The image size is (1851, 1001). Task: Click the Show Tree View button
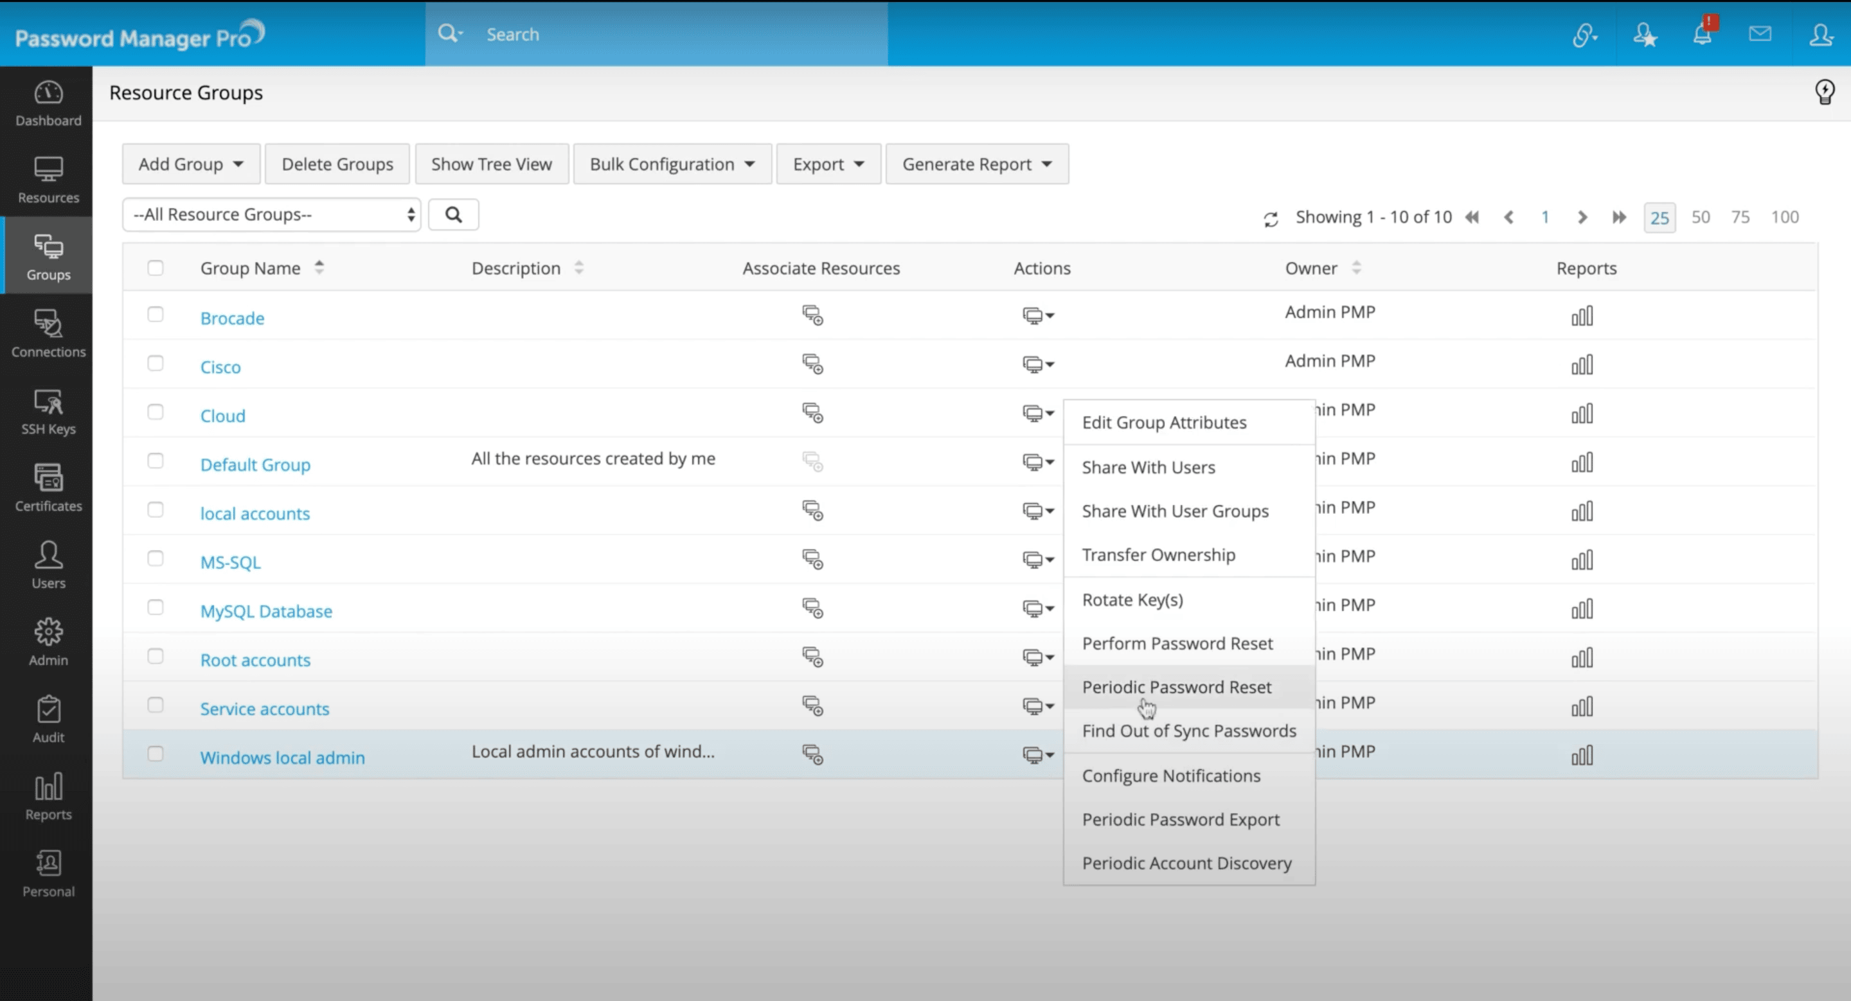(492, 164)
